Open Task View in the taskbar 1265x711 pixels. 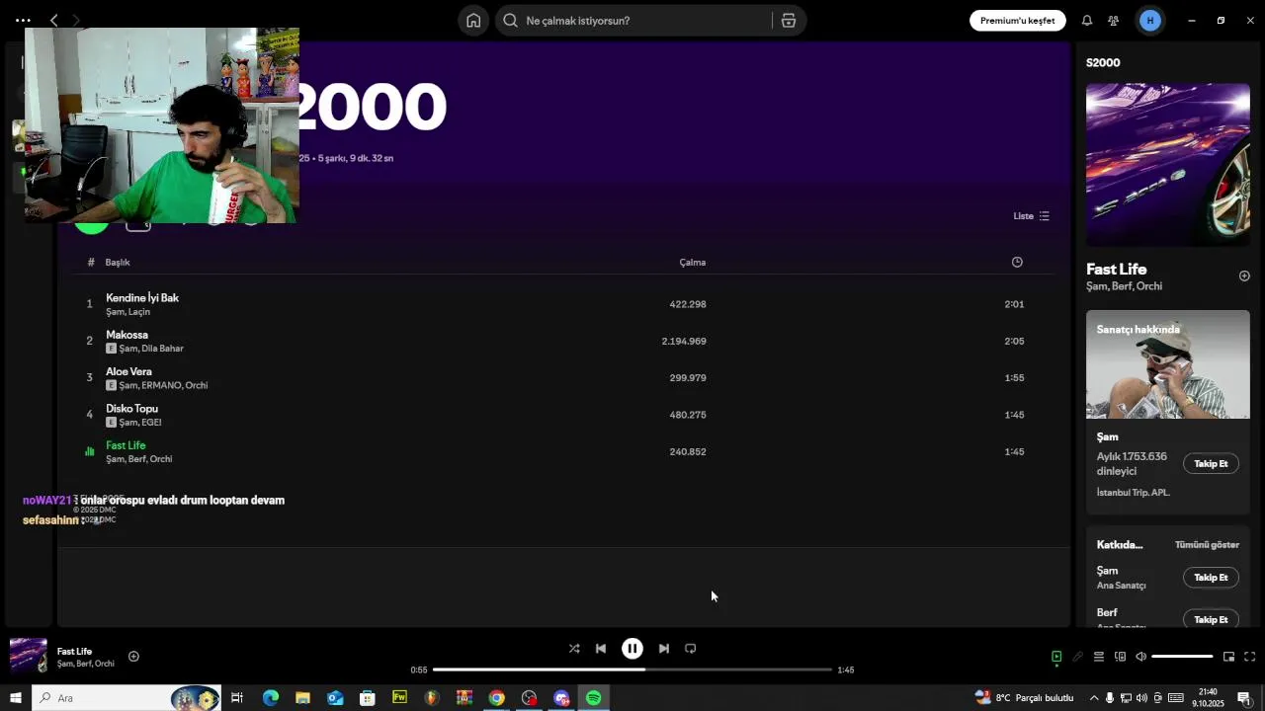[x=237, y=698]
